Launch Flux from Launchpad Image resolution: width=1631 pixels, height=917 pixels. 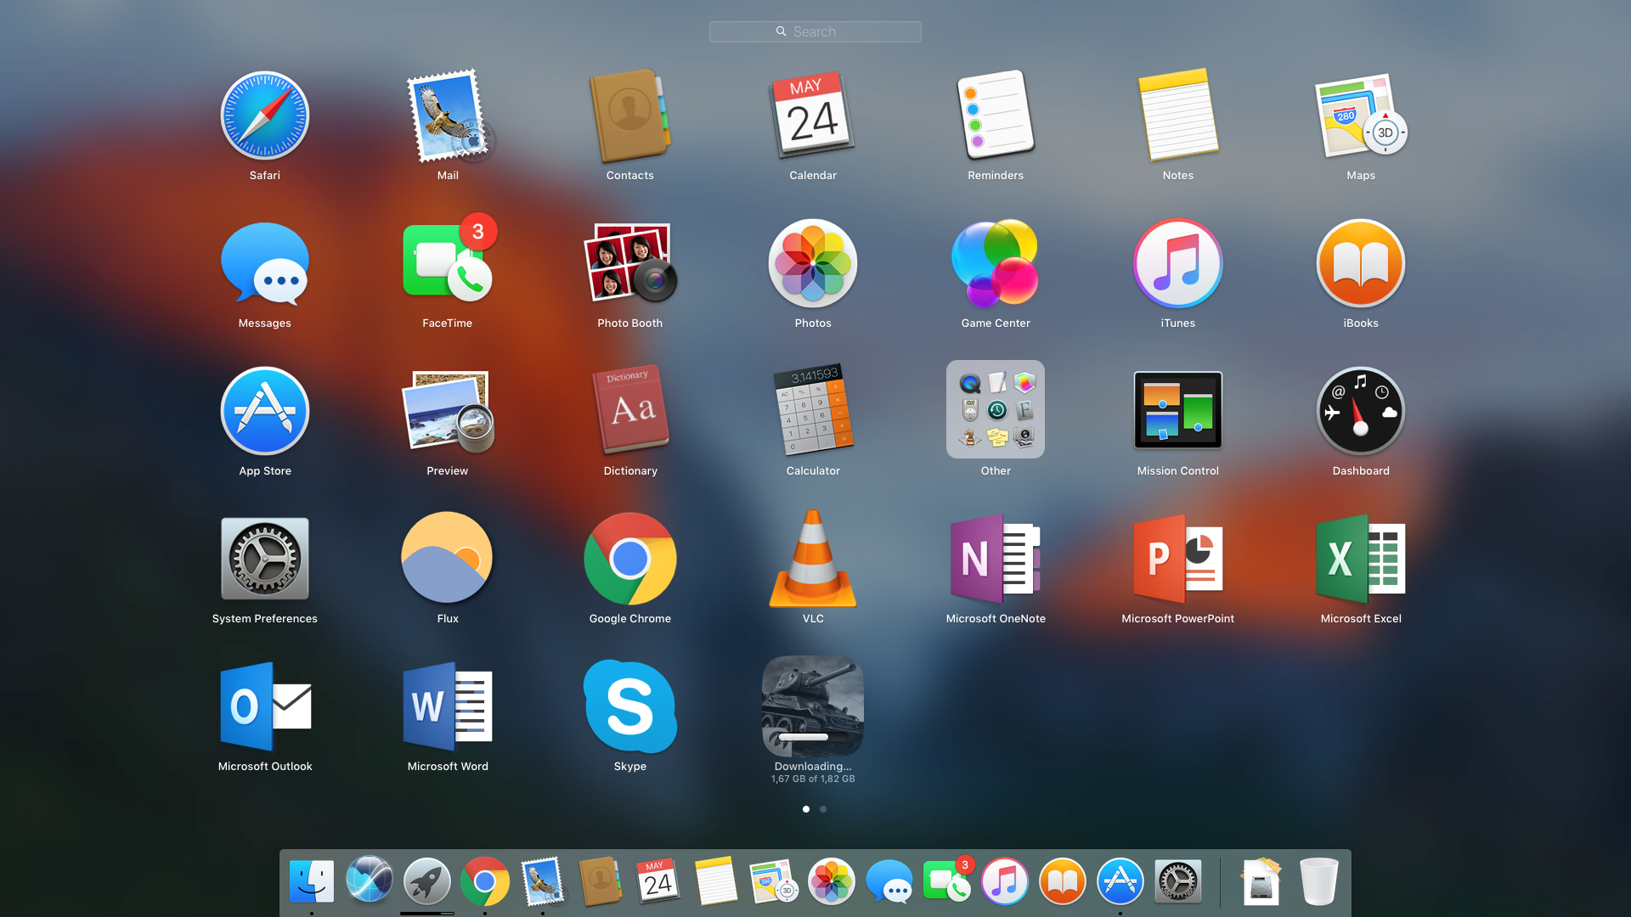pos(447,560)
